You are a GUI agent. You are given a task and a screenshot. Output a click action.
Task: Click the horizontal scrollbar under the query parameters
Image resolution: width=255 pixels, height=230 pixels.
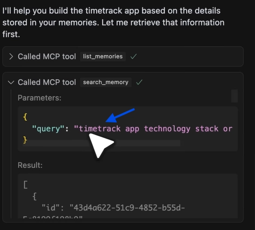pyautogui.click(x=102, y=143)
